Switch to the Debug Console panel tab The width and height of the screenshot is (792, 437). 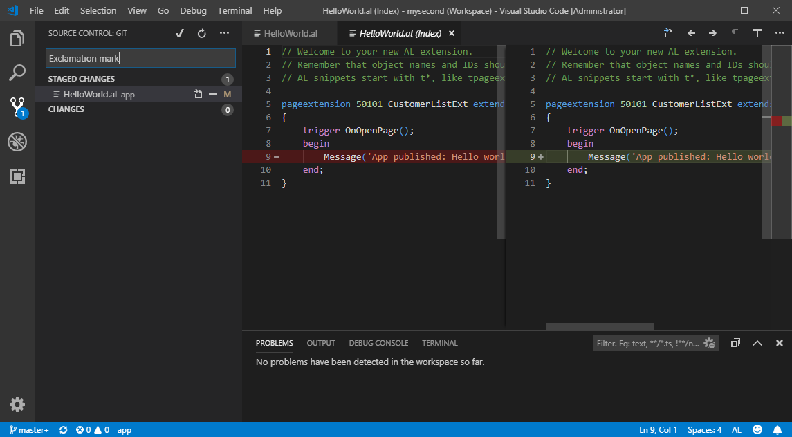pos(378,343)
